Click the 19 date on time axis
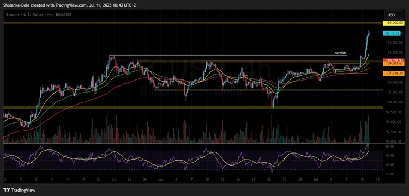The height and width of the screenshot is (196, 409). click(254, 180)
